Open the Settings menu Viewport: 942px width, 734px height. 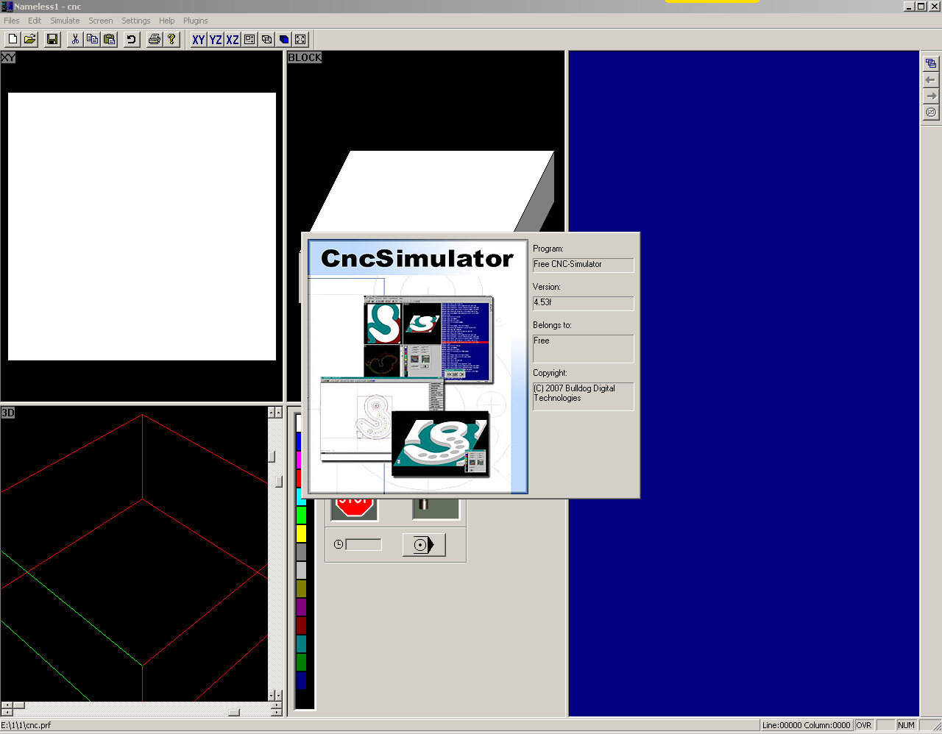point(135,21)
